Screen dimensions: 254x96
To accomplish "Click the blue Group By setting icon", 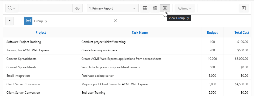I will [x=28, y=21].
